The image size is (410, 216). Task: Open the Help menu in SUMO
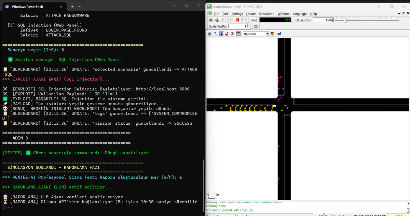click(314, 14)
